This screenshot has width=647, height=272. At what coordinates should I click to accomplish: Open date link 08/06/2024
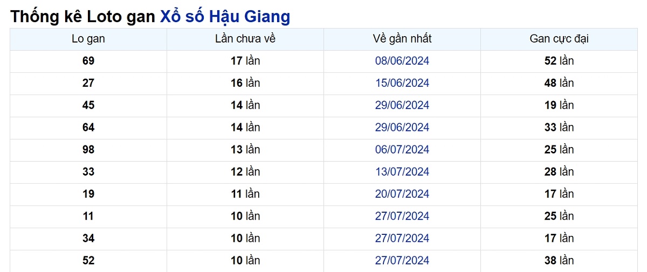[402, 61]
